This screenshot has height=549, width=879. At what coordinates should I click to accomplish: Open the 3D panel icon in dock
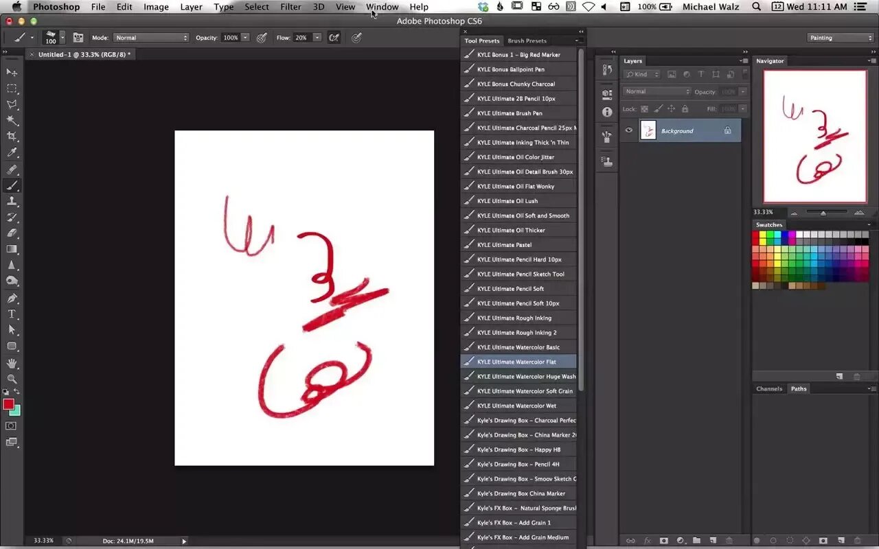607,94
